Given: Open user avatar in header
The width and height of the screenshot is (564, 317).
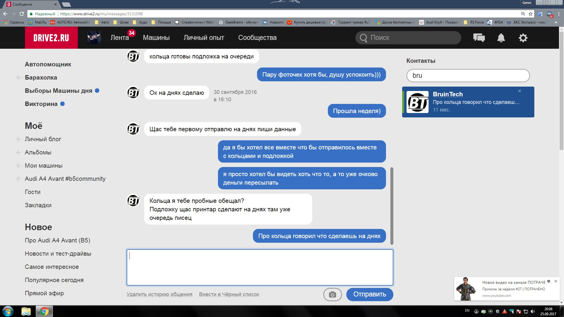Looking at the screenshot, I should (x=94, y=38).
